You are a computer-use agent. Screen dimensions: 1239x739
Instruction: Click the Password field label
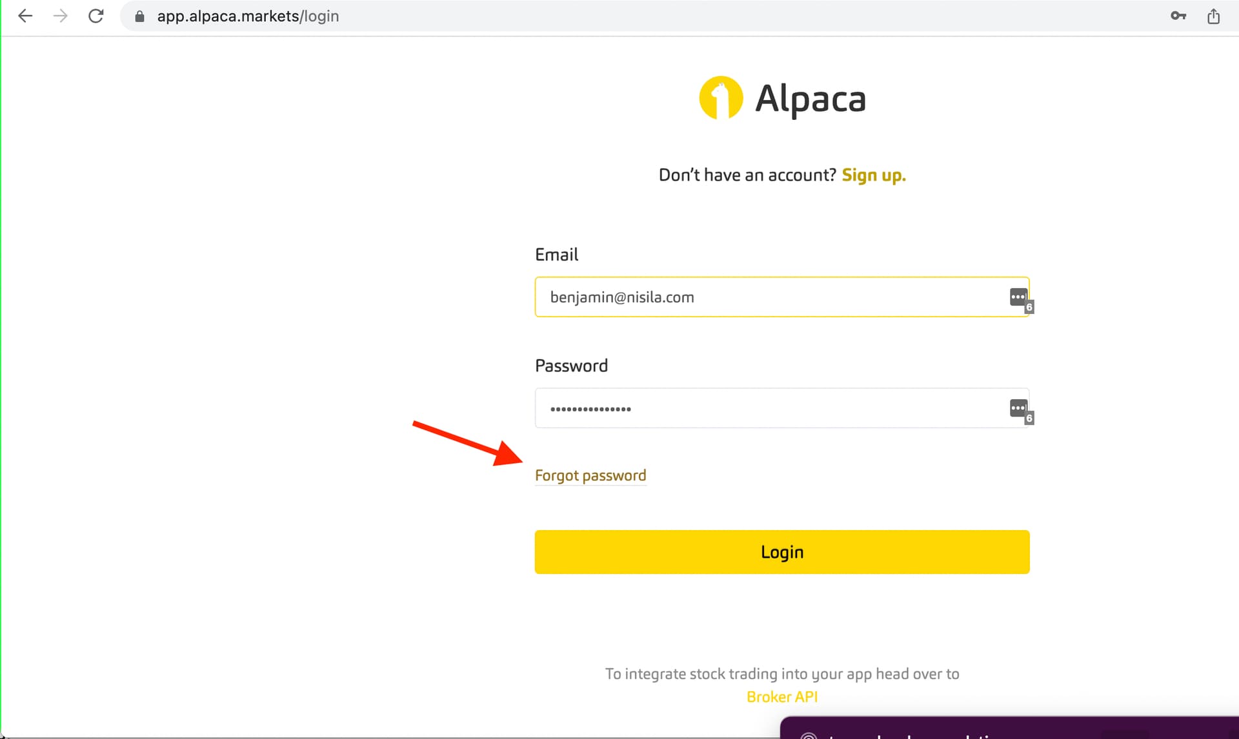(x=571, y=366)
